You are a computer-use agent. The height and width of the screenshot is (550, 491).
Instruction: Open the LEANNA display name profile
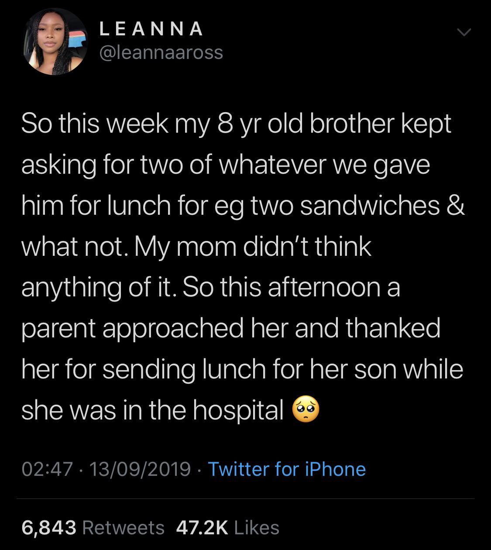[x=151, y=29]
